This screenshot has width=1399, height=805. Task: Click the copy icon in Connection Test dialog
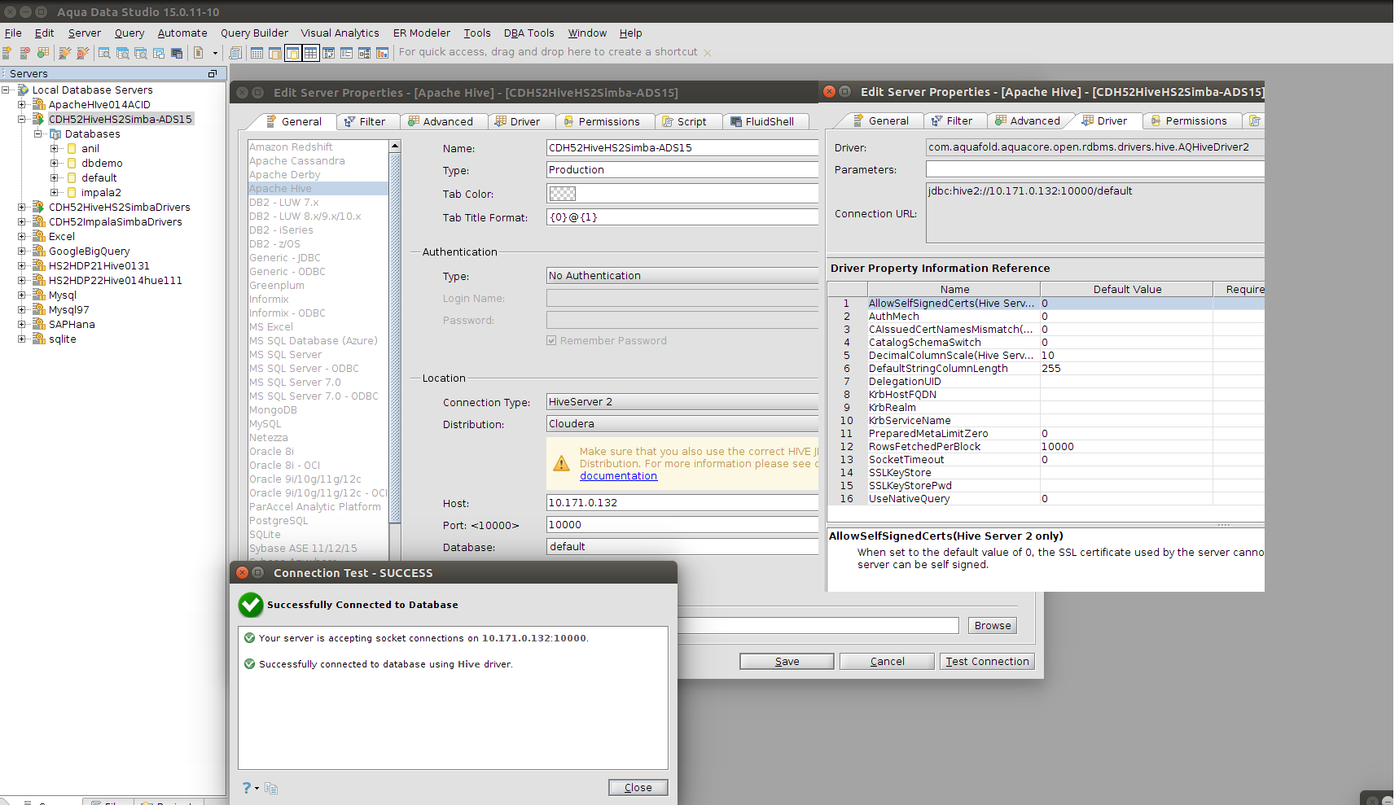tap(271, 788)
